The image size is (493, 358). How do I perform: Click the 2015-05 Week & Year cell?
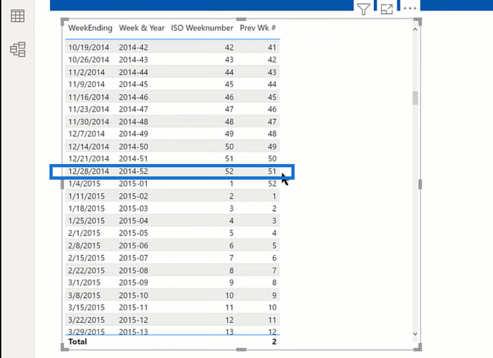coord(133,233)
